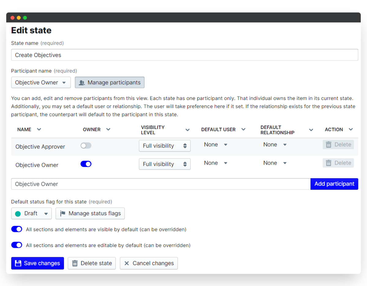This screenshot has height=286, width=367.
Task: Open the Objective Owner participant dropdown
Action: (x=41, y=82)
